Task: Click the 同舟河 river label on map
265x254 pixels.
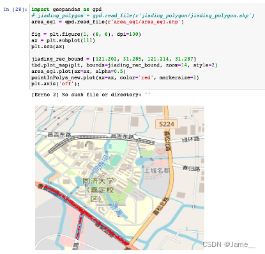Action: pyautogui.click(x=102, y=164)
